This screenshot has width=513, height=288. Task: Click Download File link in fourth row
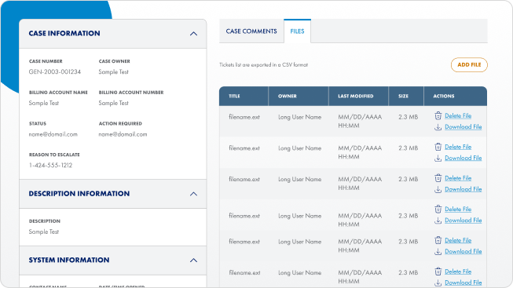pos(464,221)
